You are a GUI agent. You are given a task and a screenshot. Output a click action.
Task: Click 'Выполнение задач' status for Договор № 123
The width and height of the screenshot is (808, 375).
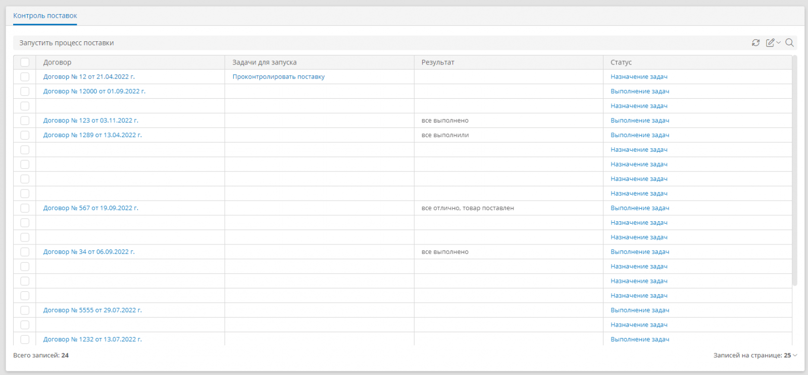[639, 120]
